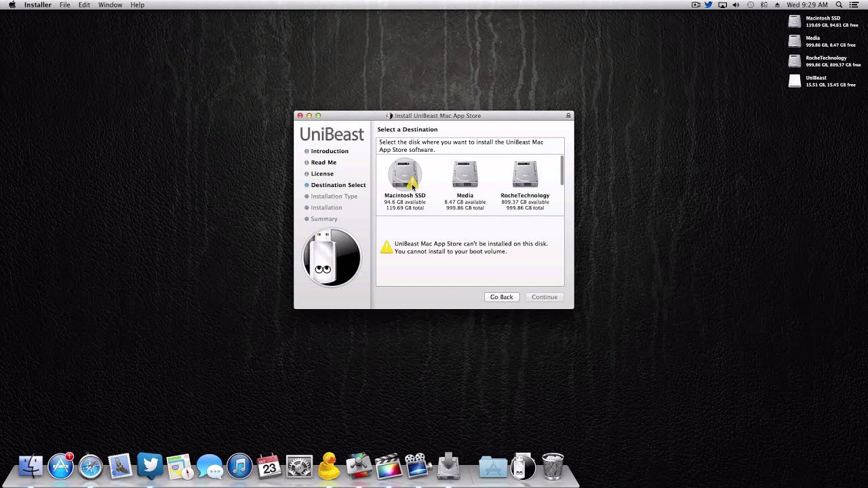
Task: Click the UniBeast app icon in the Dock
Action: (x=523, y=466)
